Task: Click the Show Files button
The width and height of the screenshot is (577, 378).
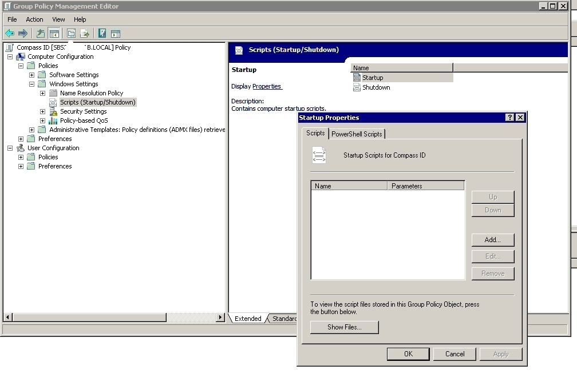Action: click(x=343, y=327)
